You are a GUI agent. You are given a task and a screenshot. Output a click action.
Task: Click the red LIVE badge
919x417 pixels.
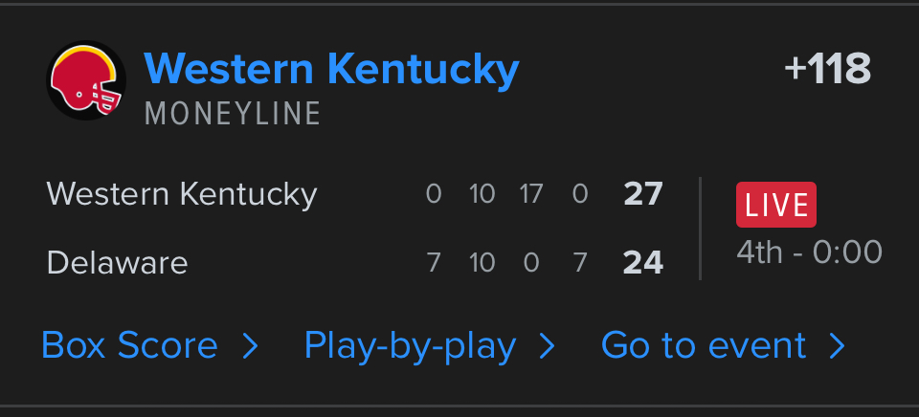775,205
